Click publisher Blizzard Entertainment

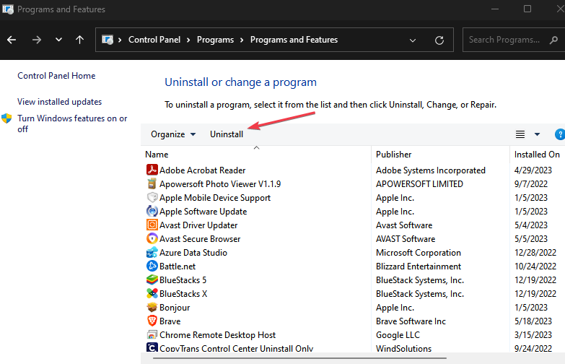pos(419,266)
